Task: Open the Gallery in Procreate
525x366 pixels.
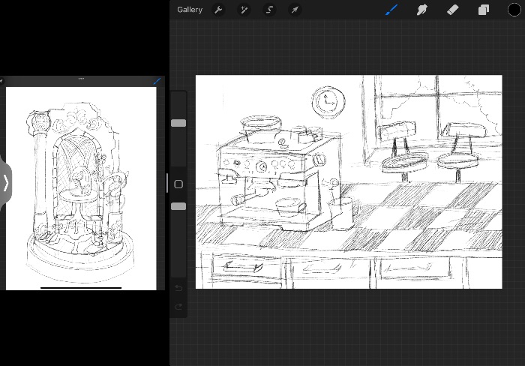Action: pyautogui.click(x=190, y=10)
